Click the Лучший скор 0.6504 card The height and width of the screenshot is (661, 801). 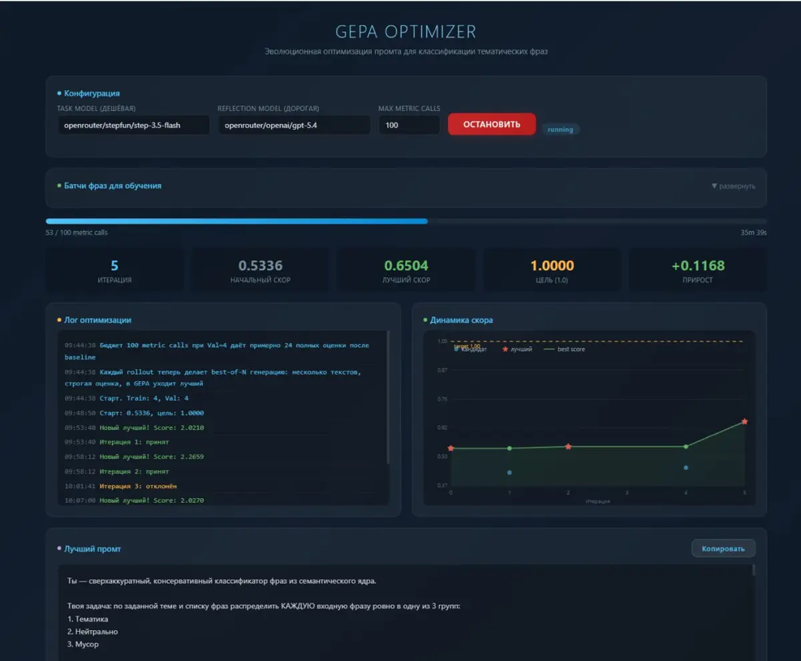coord(406,270)
